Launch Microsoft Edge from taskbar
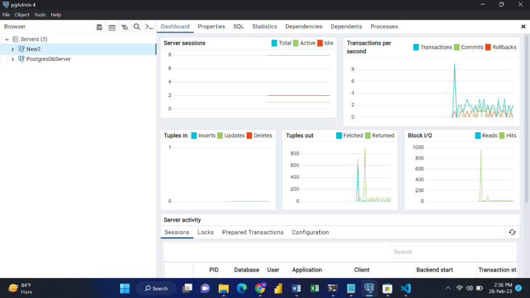This screenshot has width=530, height=298. point(242,288)
